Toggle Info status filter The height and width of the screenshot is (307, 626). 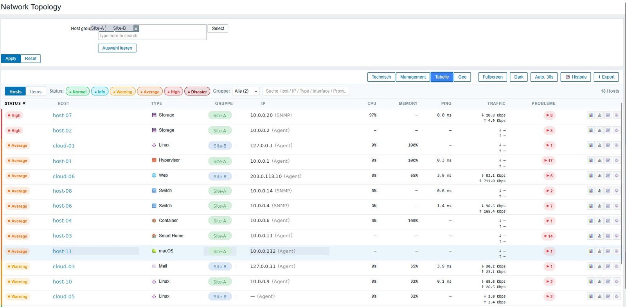coord(100,92)
